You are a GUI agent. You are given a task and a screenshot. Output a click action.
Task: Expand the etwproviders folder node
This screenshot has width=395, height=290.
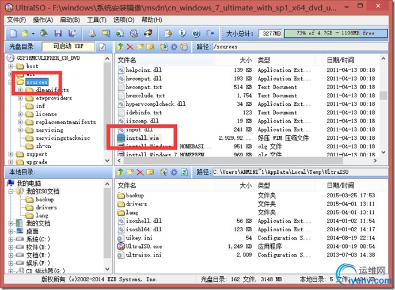pos(20,98)
